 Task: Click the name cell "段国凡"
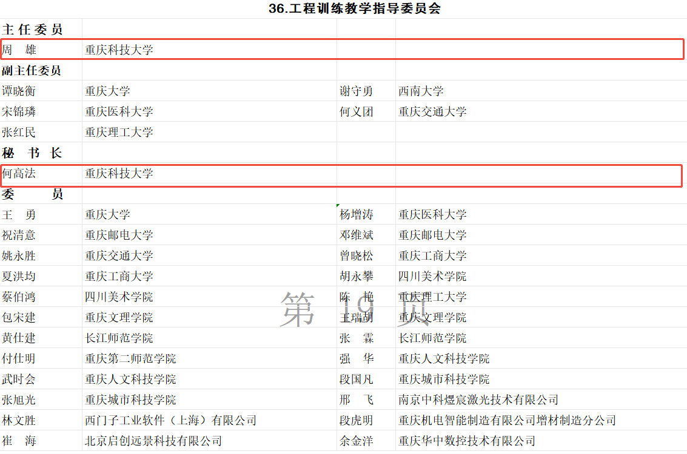356,380
